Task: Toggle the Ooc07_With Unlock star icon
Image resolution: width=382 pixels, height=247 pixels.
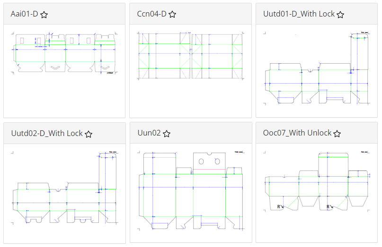Action: click(337, 134)
